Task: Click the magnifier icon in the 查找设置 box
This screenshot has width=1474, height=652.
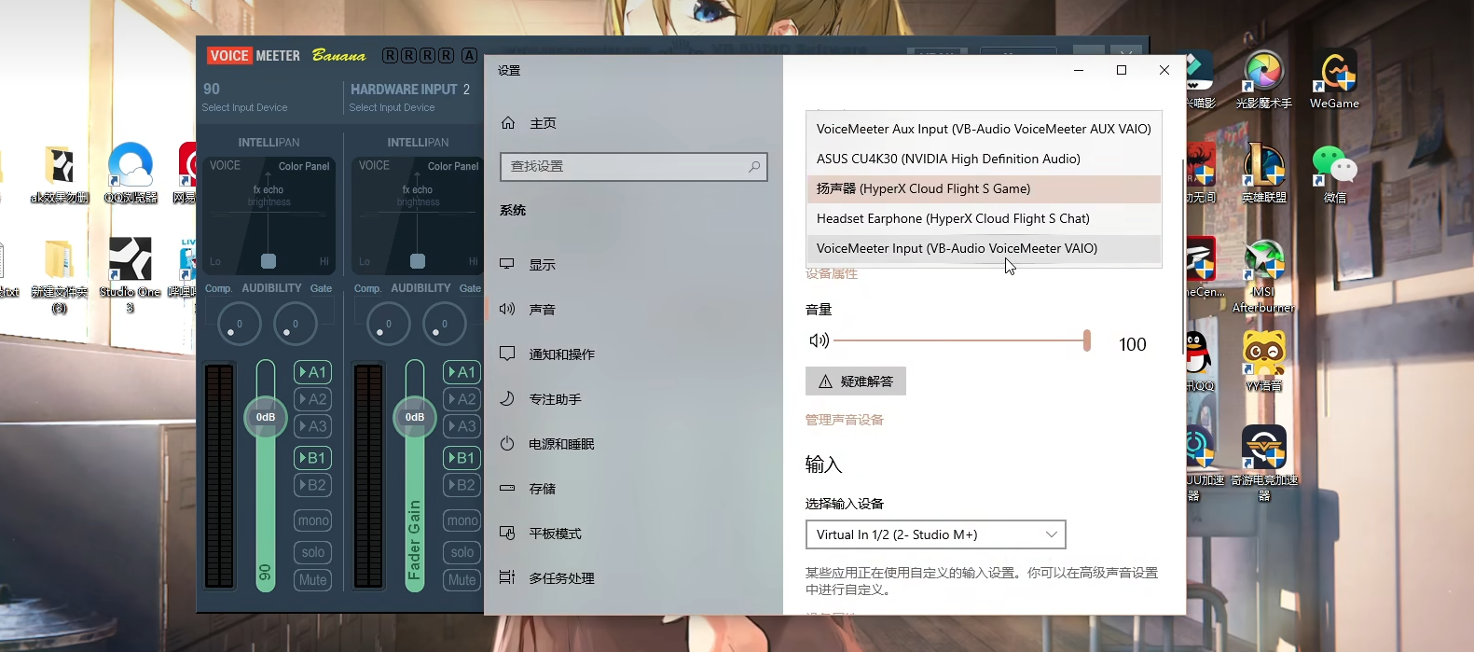Action: [x=754, y=166]
